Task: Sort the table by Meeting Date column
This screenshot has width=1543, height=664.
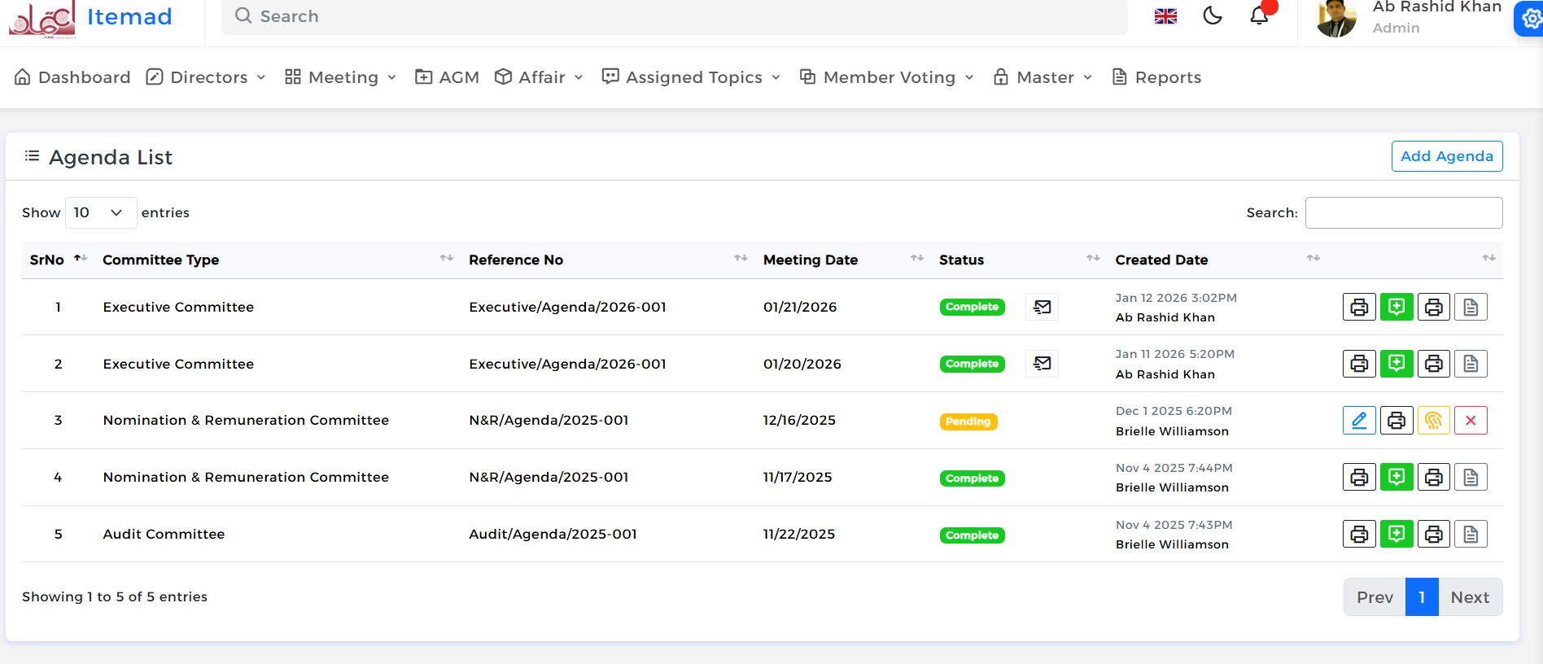Action: (x=811, y=260)
